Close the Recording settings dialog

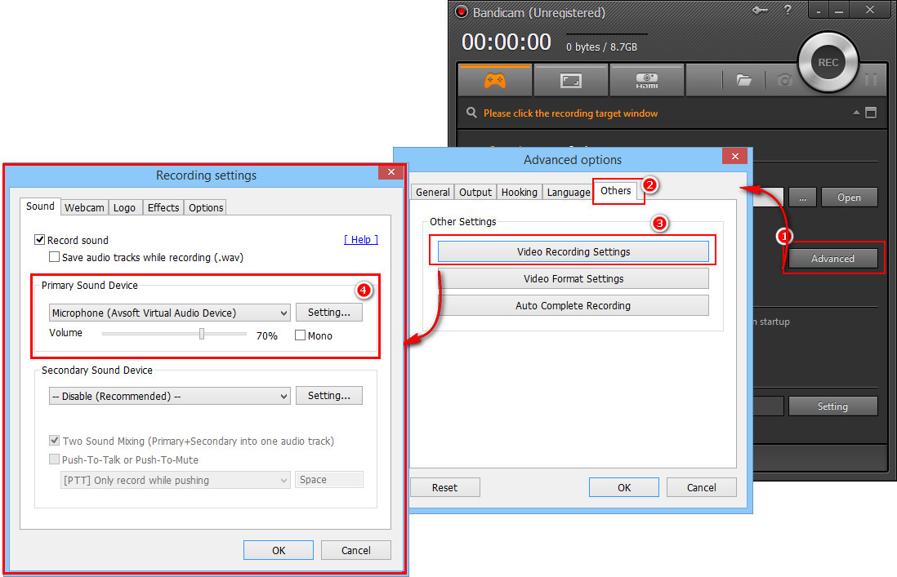[x=390, y=172]
